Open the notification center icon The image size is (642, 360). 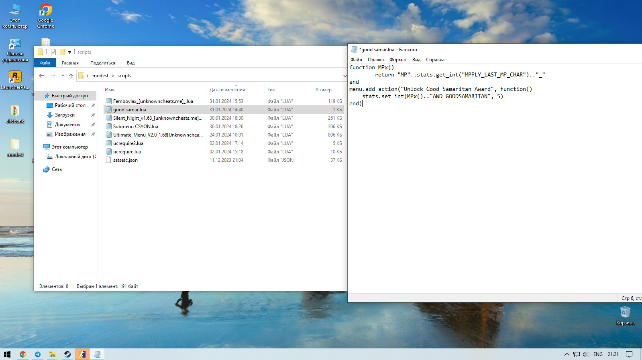tap(629, 354)
